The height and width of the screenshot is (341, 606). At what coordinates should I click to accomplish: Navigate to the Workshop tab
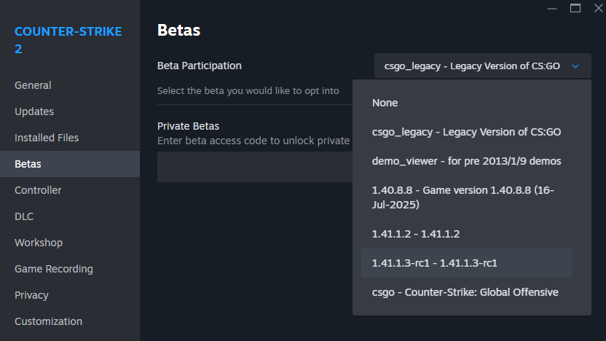point(39,243)
